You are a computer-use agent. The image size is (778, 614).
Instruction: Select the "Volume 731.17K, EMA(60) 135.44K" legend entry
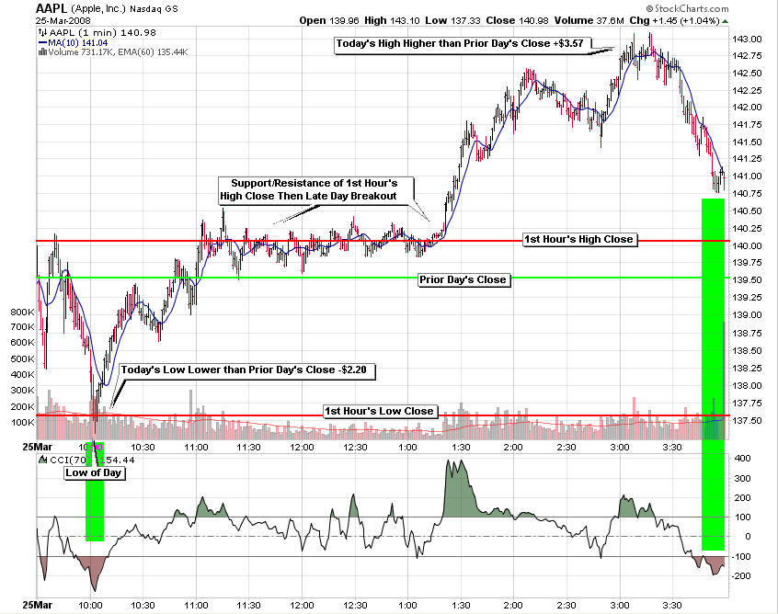pos(118,52)
